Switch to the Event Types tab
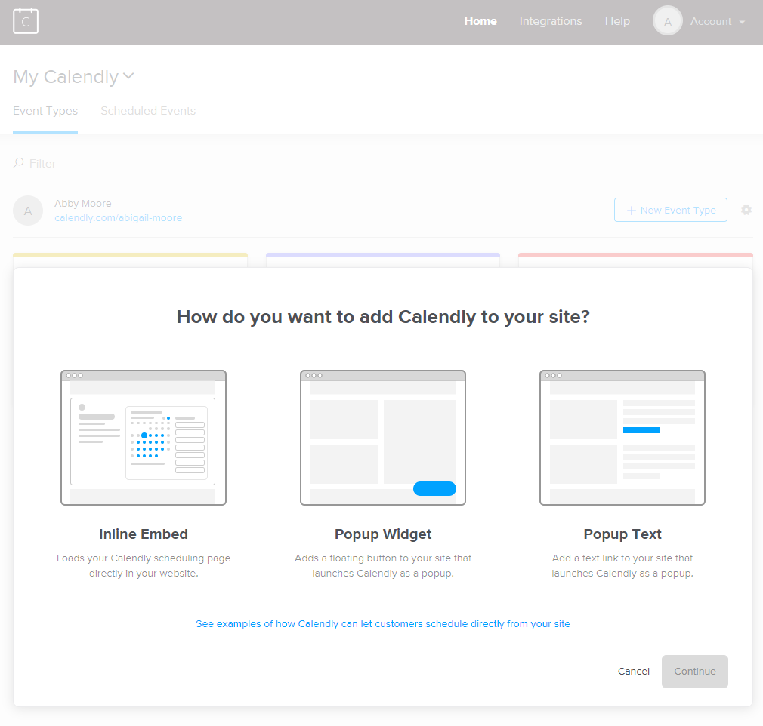The image size is (763, 726). [45, 111]
